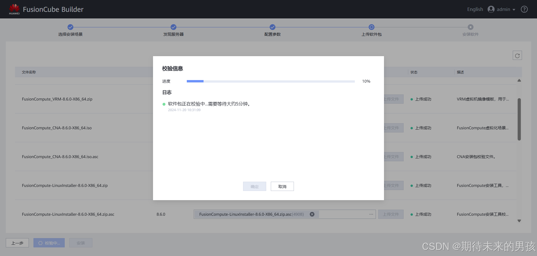Click the admin user avatar icon
The image size is (537, 256).
(491, 9)
